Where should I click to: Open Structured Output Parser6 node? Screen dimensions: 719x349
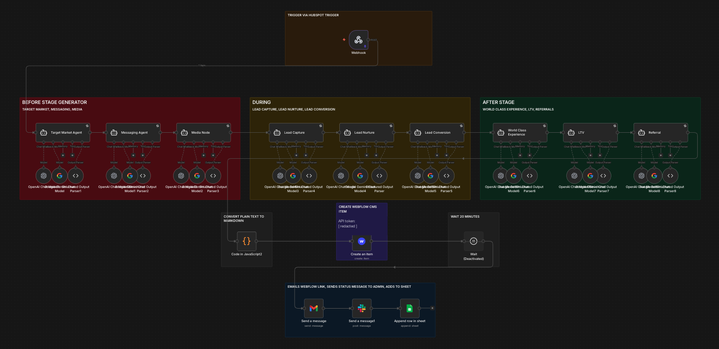[x=530, y=176]
